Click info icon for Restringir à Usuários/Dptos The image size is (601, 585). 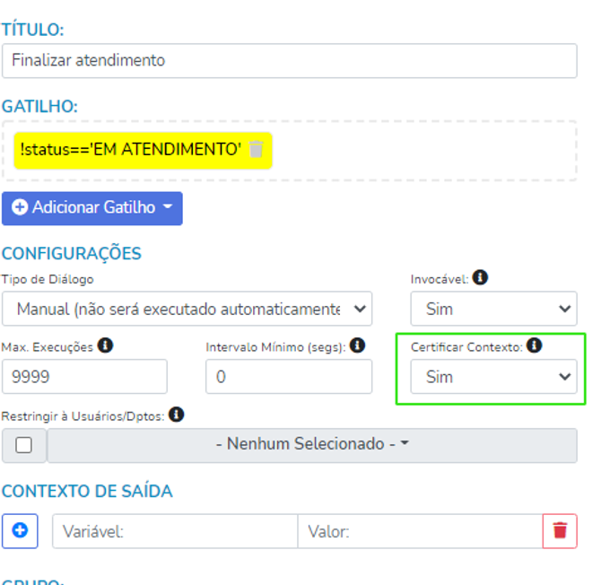(x=177, y=415)
